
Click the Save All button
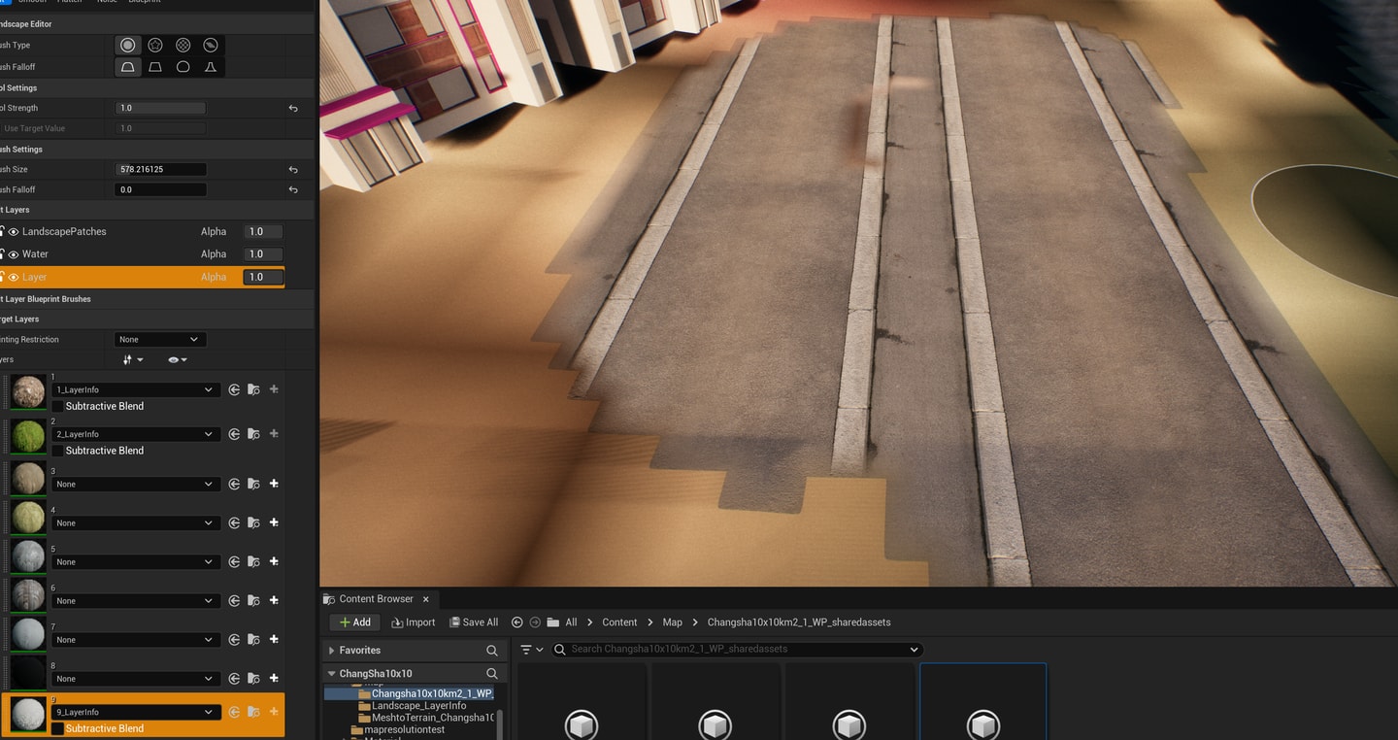click(473, 622)
